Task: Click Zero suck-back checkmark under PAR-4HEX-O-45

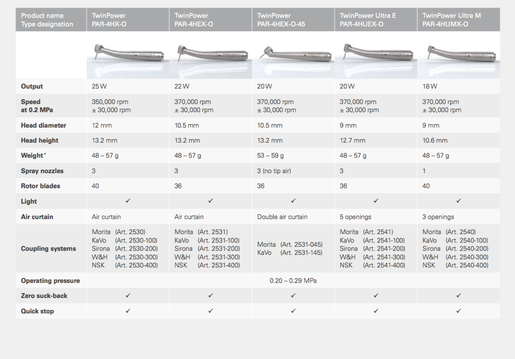Action: click(x=293, y=296)
